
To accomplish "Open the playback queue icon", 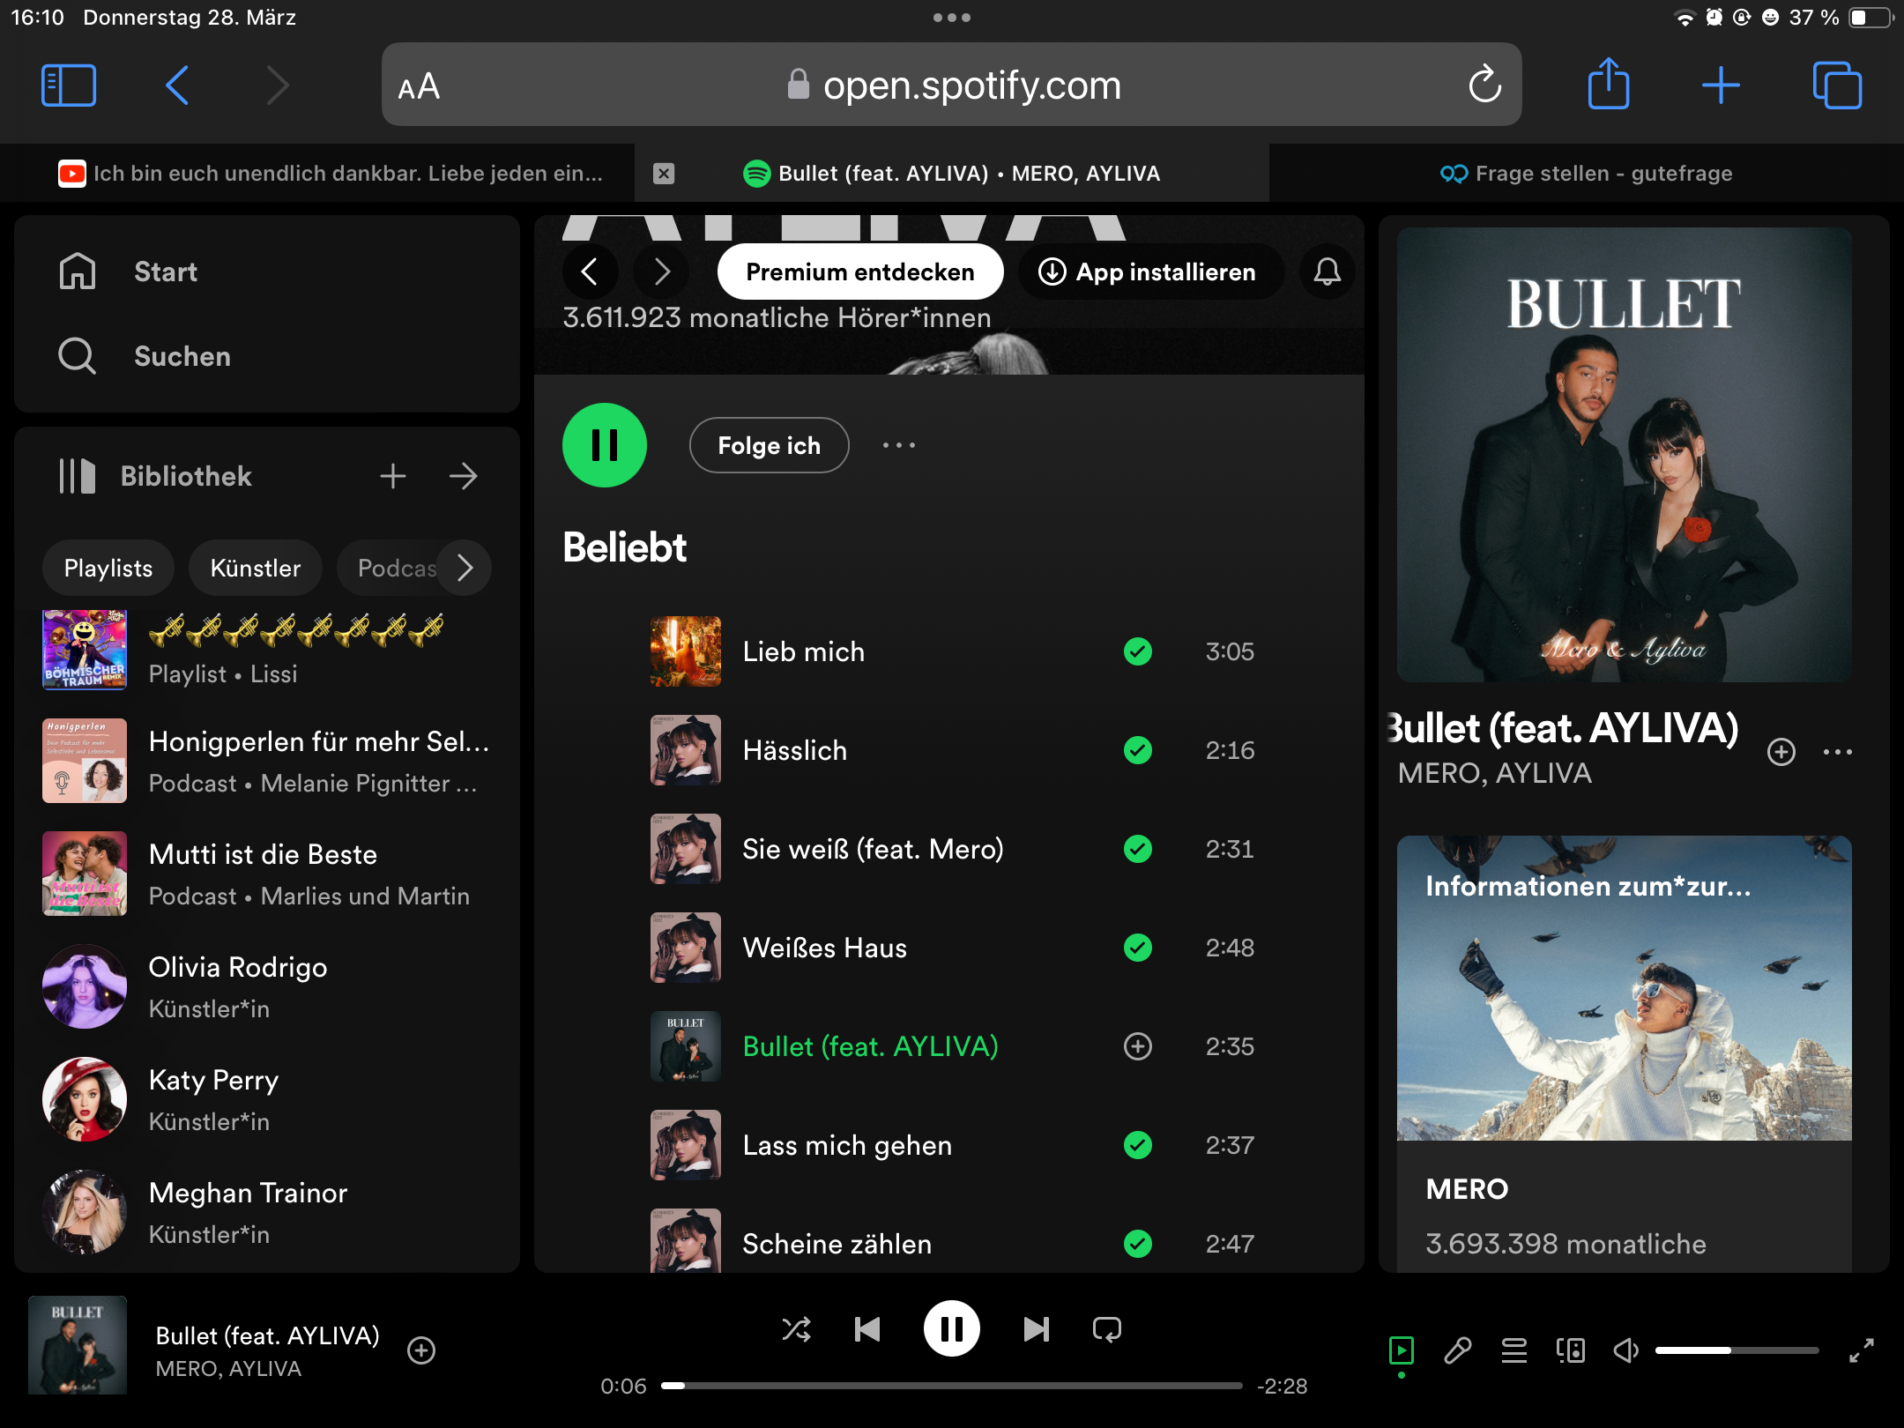I will [x=1514, y=1350].
